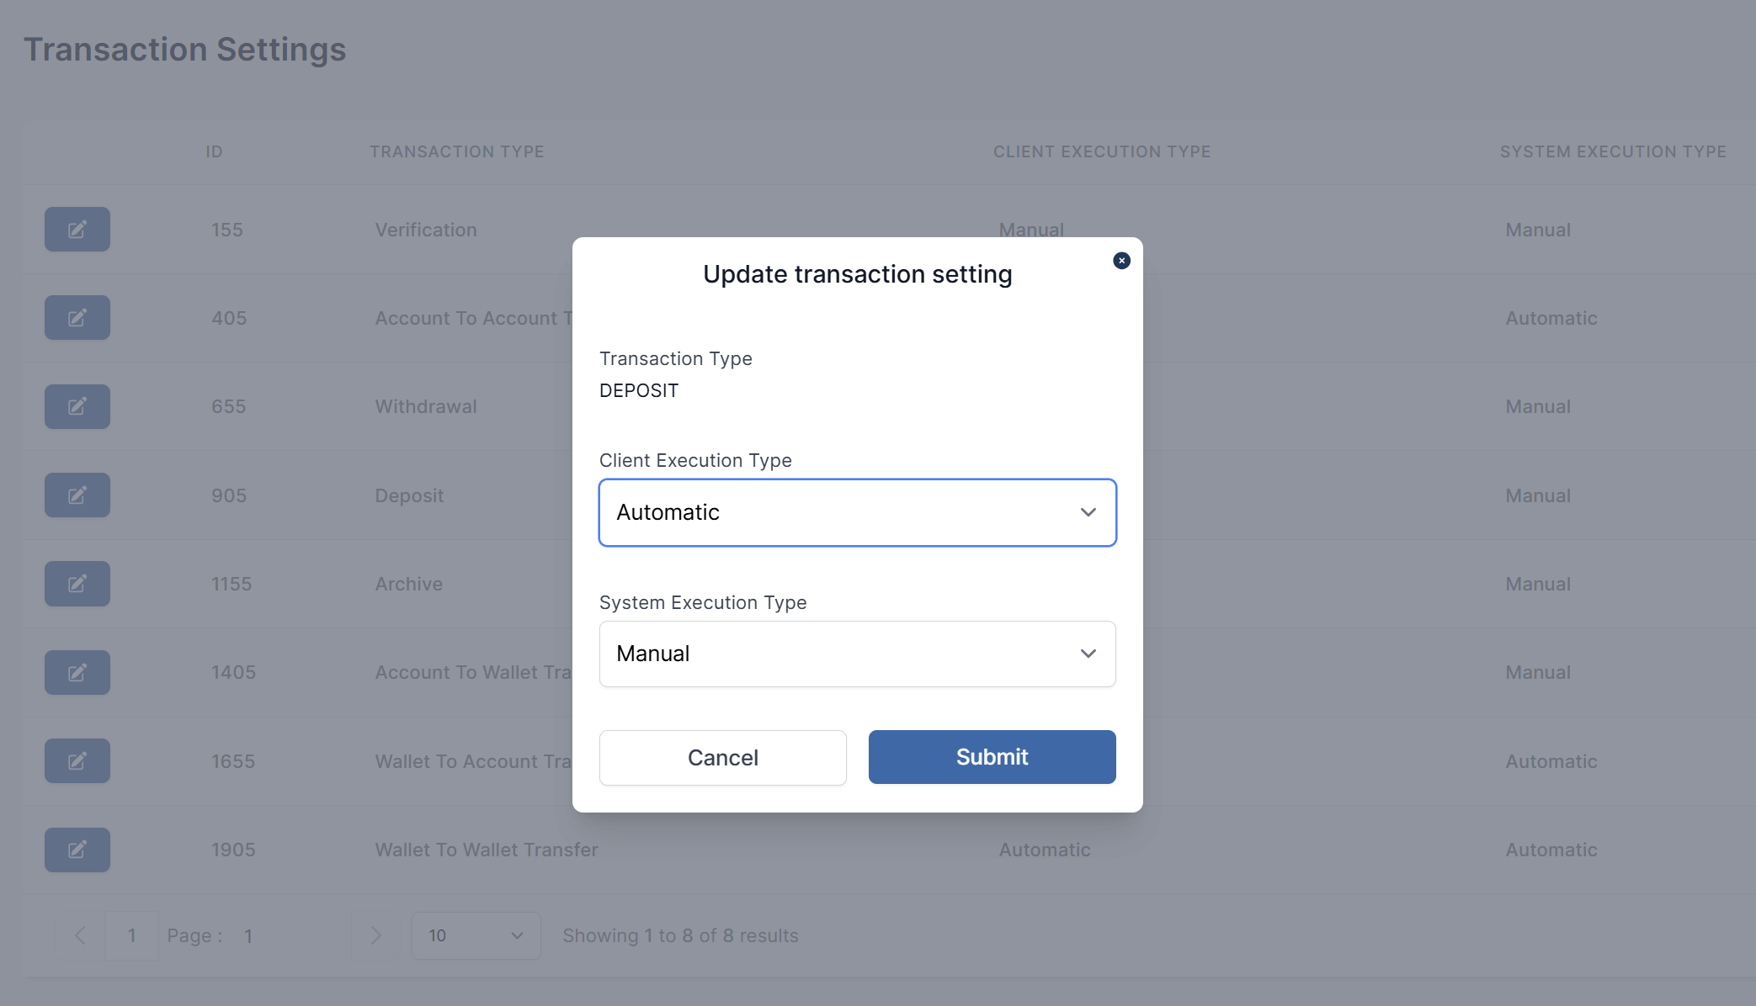Open edit for the Withdrawal row
This screenshot has width=1756, height=1006.
tap(77, 407)
